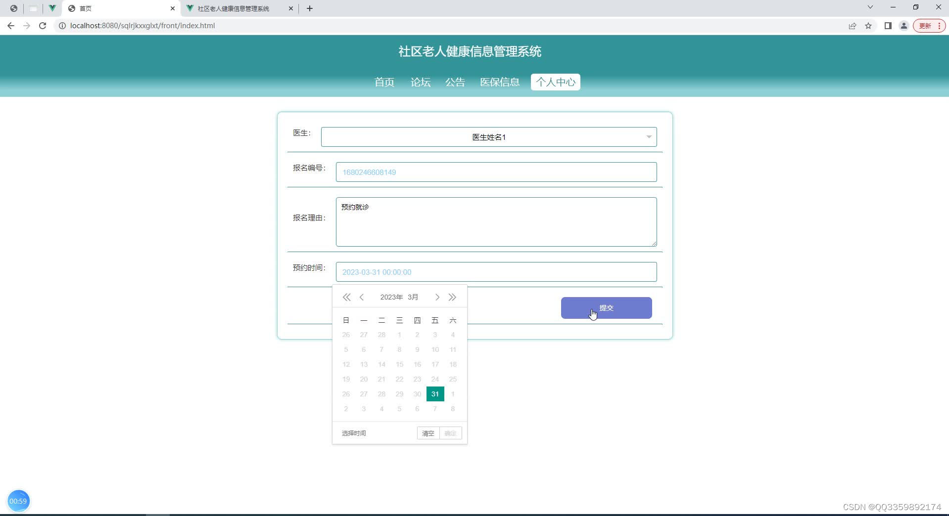Expand the 医生 dropdown showing 医生姓名1
The image size is (949, 516).
click(489, 137)
